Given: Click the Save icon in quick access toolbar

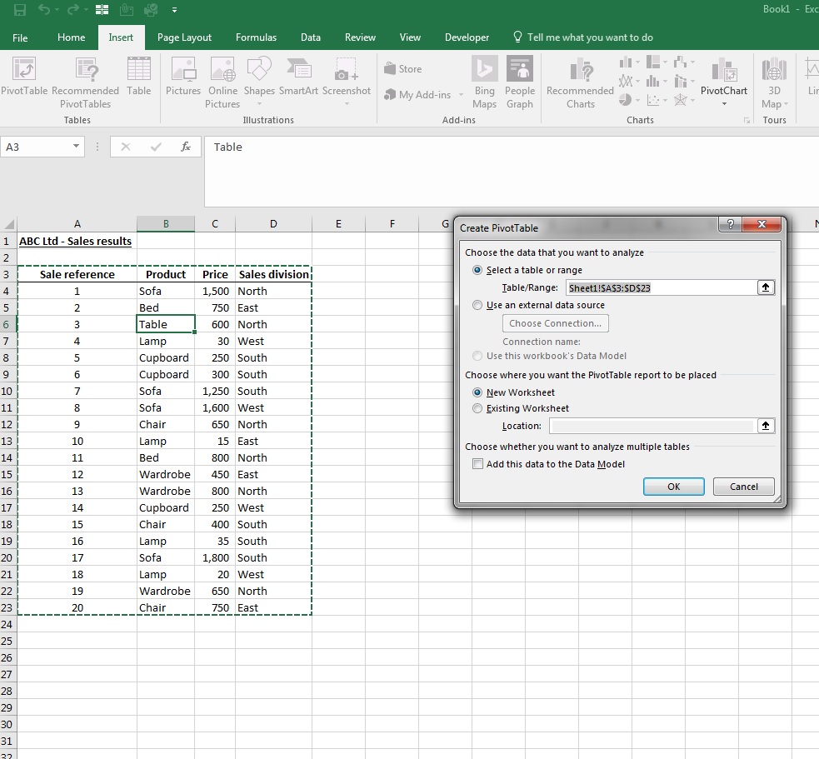Looking at the screenshot, I should click(x=20, y=9).
